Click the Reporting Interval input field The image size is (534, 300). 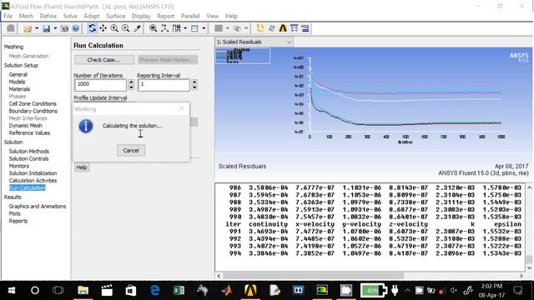pos(164,85)
